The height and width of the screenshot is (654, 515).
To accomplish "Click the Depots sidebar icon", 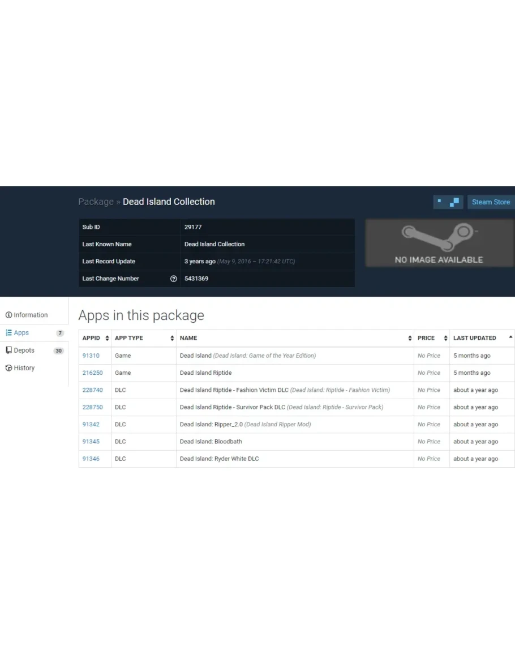I will click(8, 350).
